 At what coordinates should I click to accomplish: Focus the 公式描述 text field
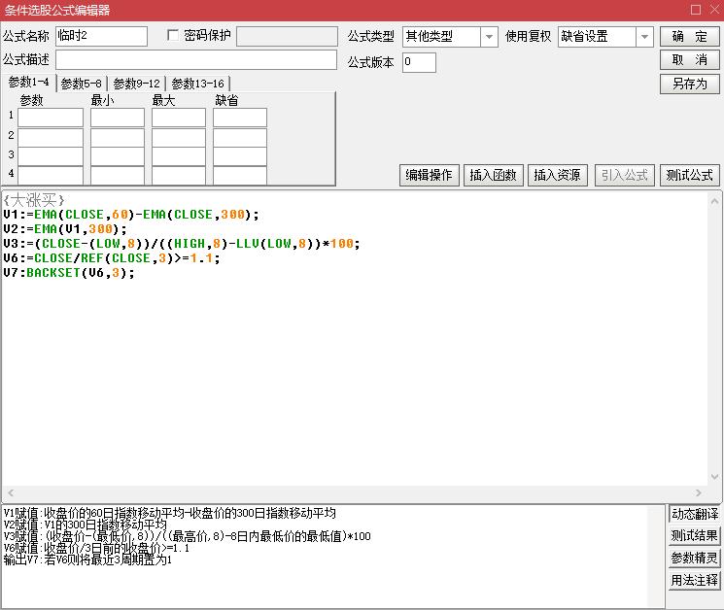(x=195, y=60)
